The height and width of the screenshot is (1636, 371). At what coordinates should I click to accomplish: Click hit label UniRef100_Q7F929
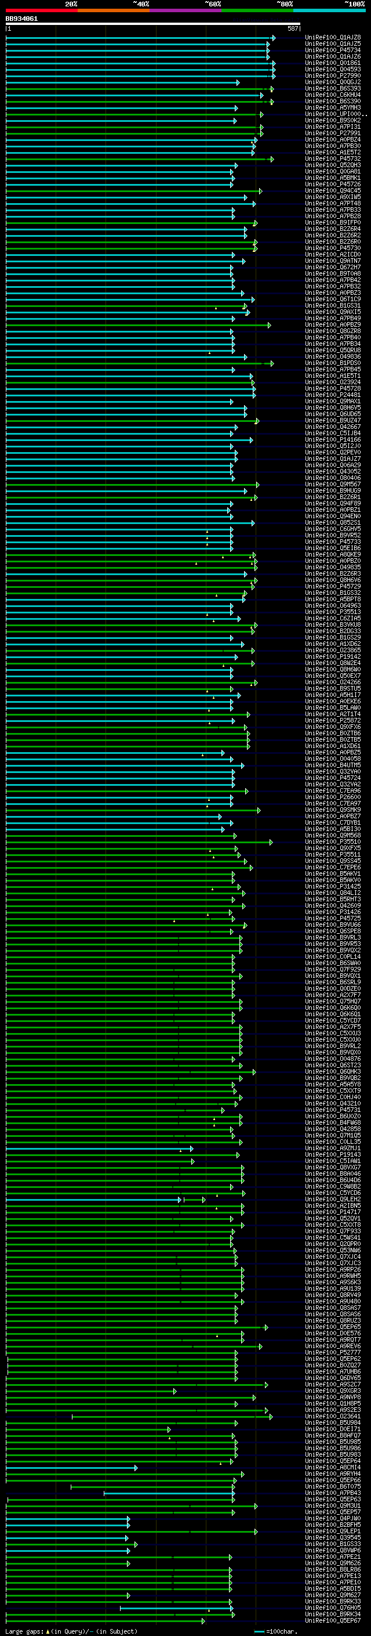click(333, 969)
